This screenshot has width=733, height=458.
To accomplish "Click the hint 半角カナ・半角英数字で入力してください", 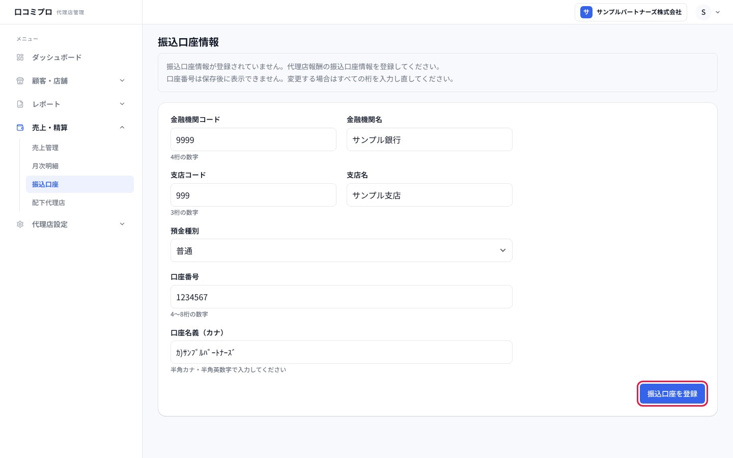I will pyautogui.click(x=229, y=370).
